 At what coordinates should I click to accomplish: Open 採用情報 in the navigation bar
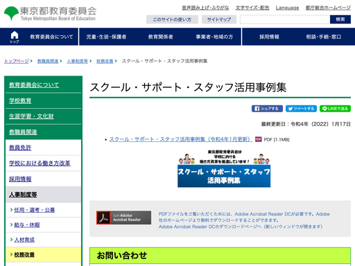tap(269, 37)
